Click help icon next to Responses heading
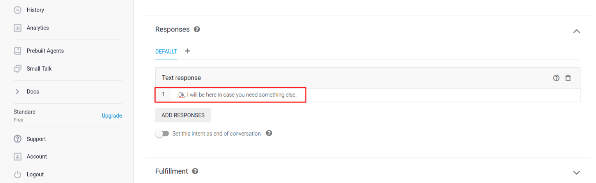The image size is (596, 183). click(x=197, y=29)
